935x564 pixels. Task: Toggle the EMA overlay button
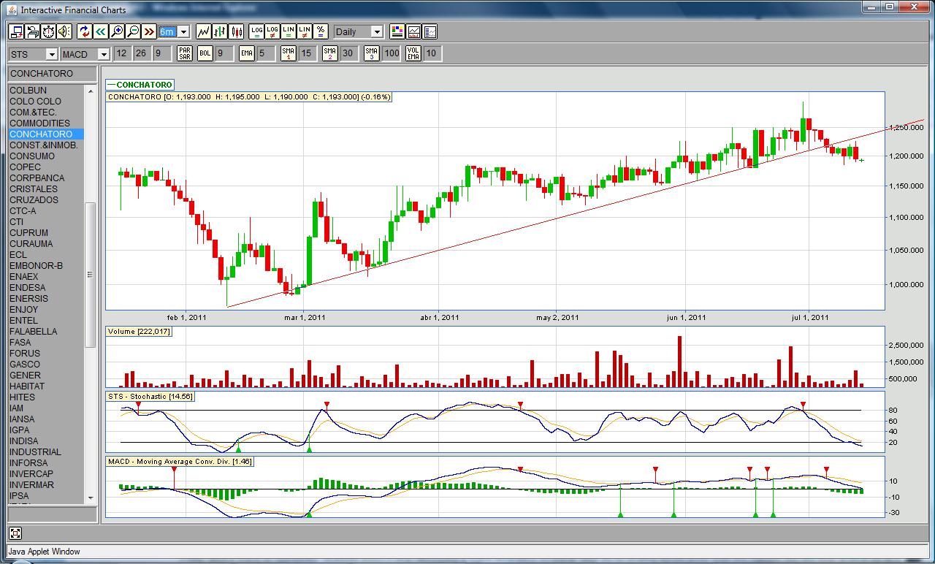pyautogui.click(x=247, y=53)
